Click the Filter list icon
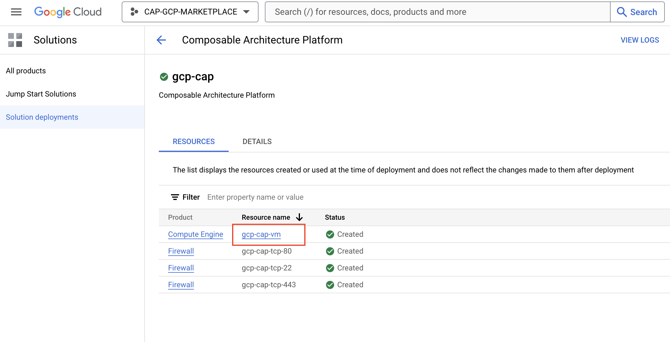Viewport: 670px width, 342px height. pos(175,197)
